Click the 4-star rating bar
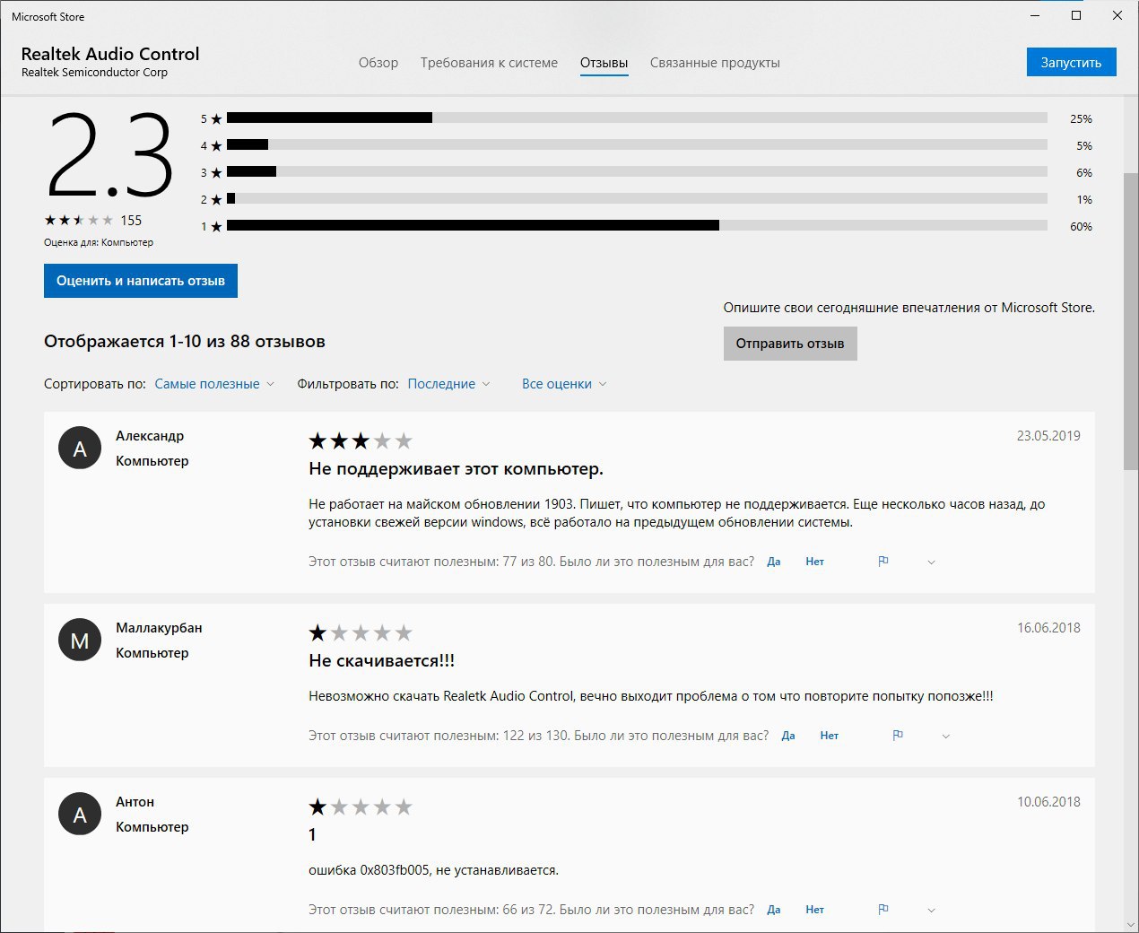Viewport: 1139px width, 933px height. pyautogui.click(x=637, y=144)
